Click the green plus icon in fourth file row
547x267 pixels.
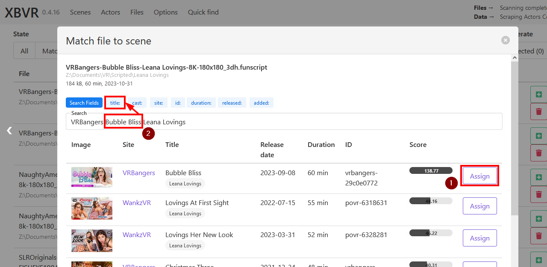click(538, 218)
